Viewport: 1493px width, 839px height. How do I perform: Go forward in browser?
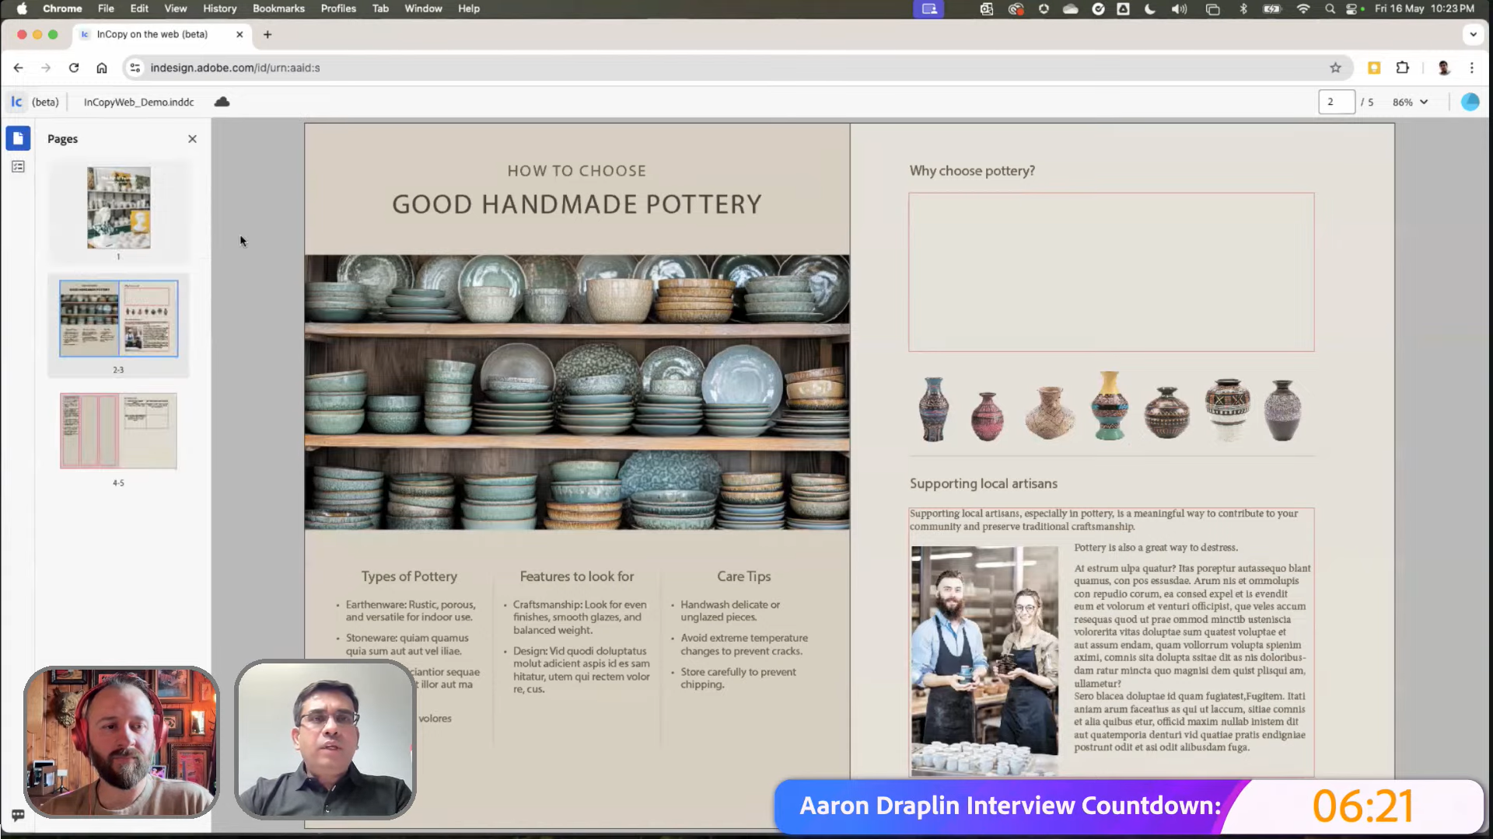[x=46, y=68]
